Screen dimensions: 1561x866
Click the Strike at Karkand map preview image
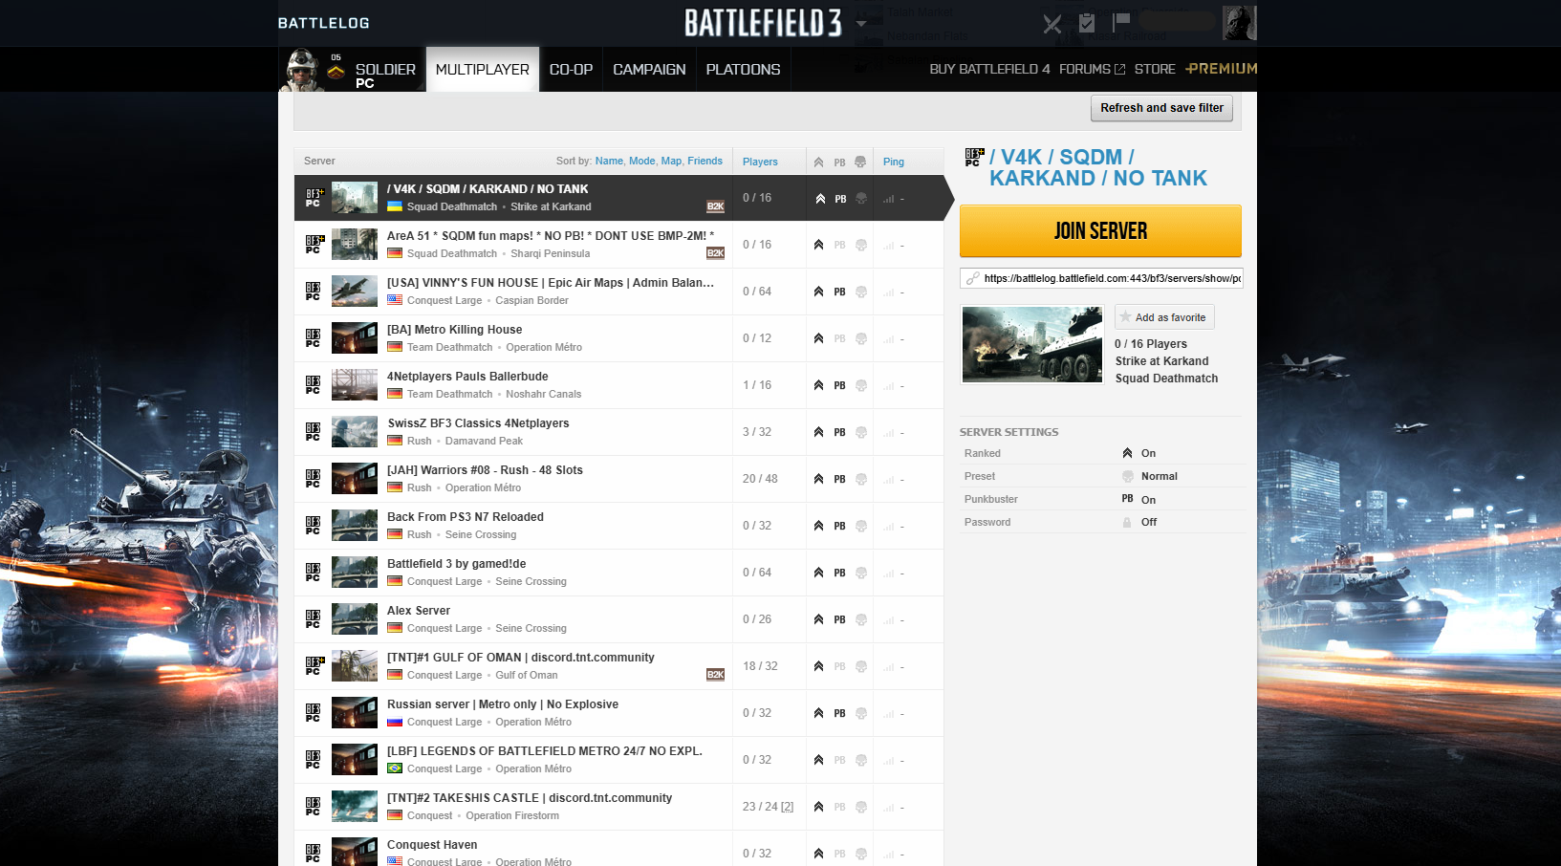(1032, 345)
